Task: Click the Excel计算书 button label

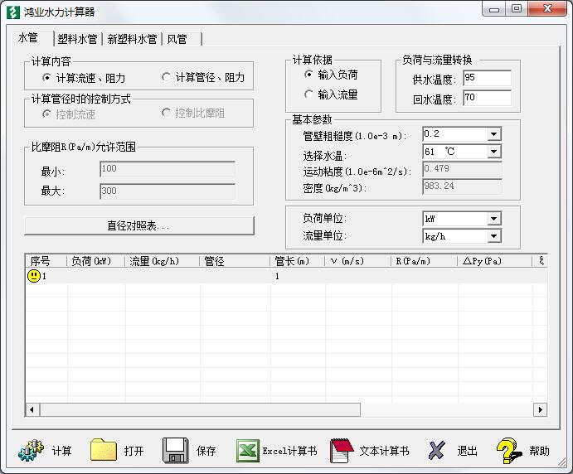Action: pyautogui.click(x=289, y=451)
